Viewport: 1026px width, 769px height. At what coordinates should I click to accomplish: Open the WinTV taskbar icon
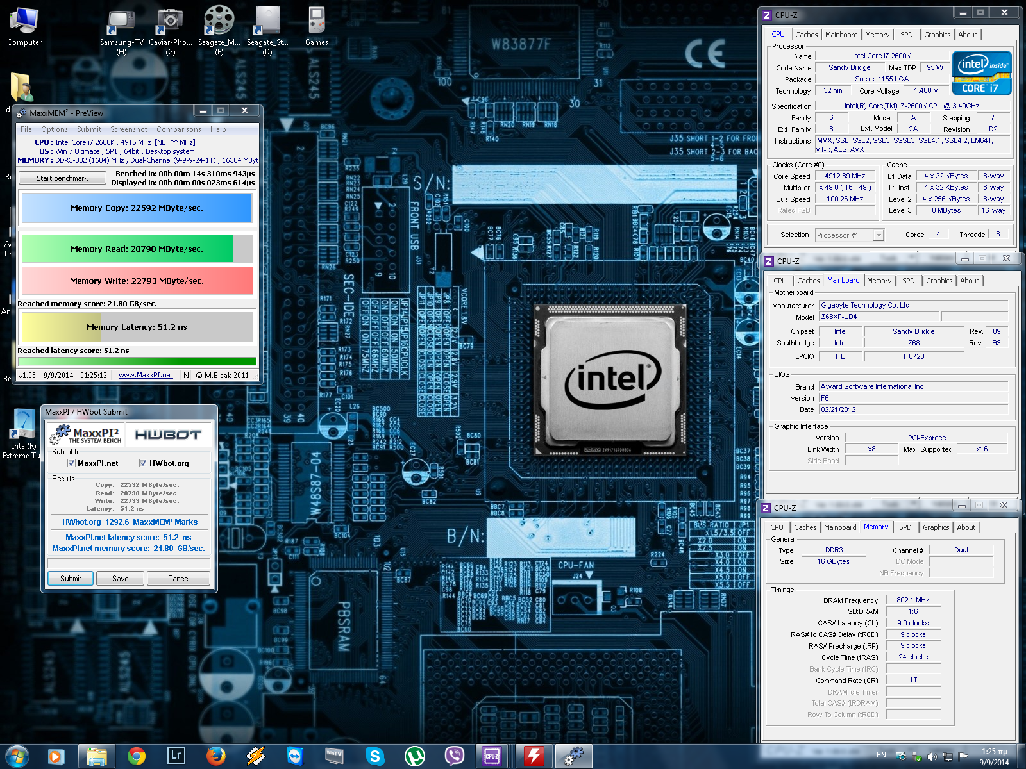335,756
